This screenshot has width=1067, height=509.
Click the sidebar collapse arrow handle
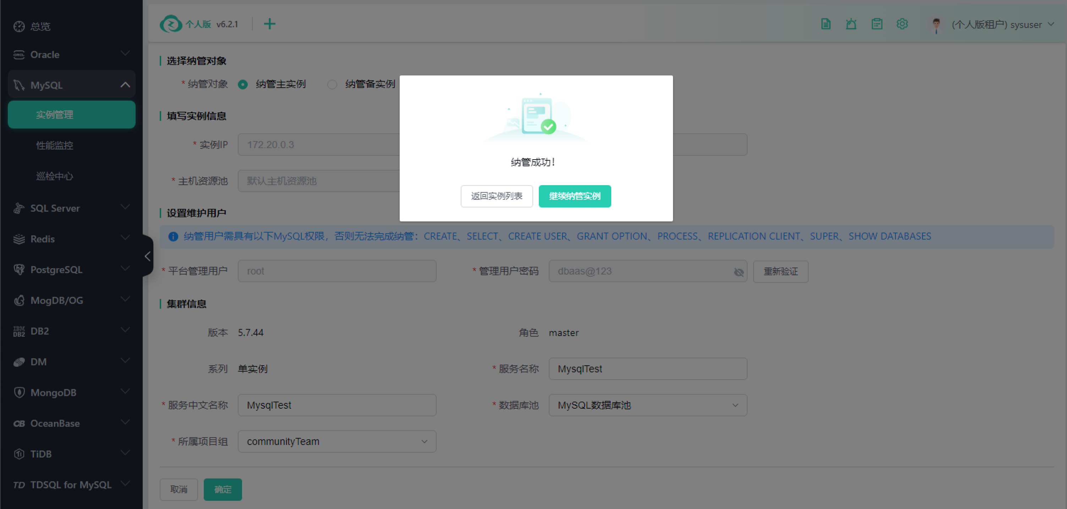(147, 256)
